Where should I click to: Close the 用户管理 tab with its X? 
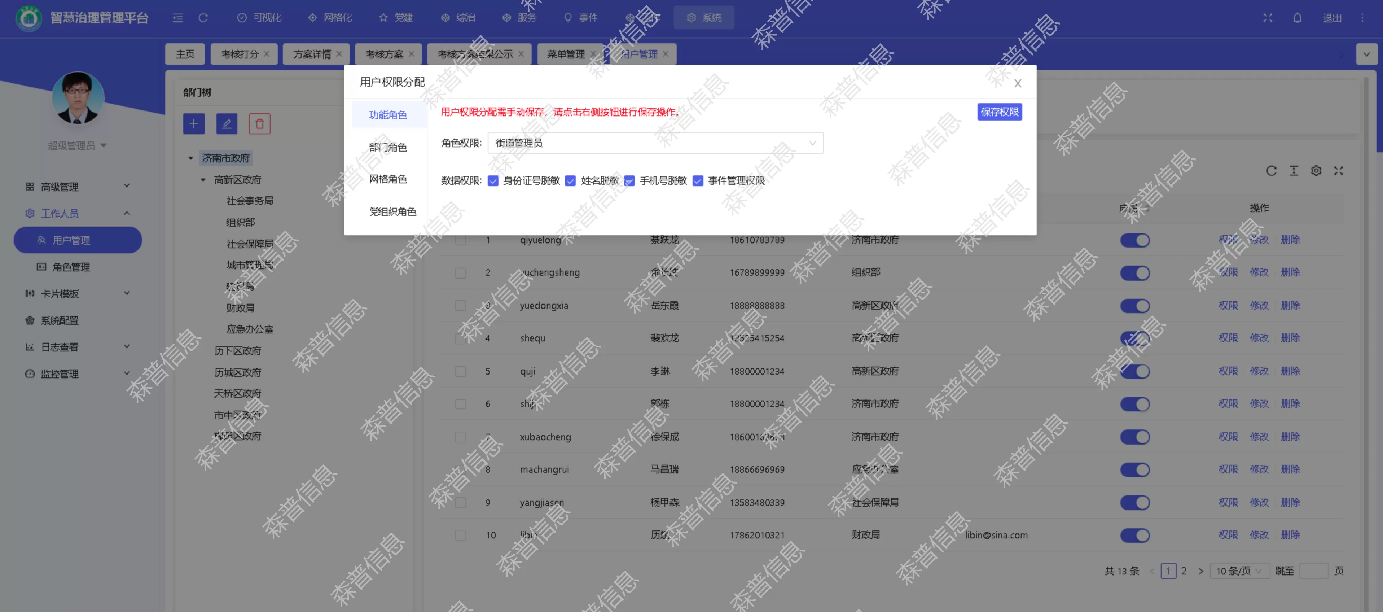665,54
